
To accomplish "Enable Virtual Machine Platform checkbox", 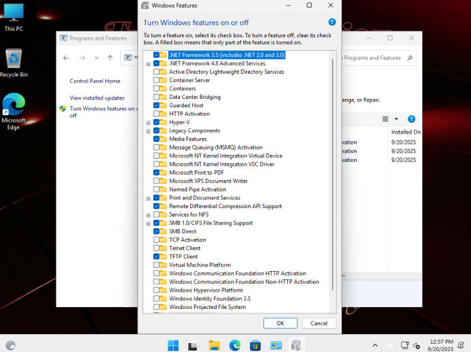I will 156,265.
